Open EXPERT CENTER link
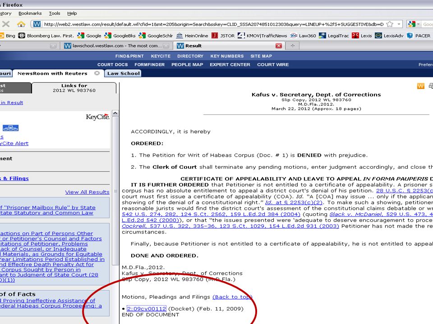This screenshot has height=324, width=433. [230, 64]
